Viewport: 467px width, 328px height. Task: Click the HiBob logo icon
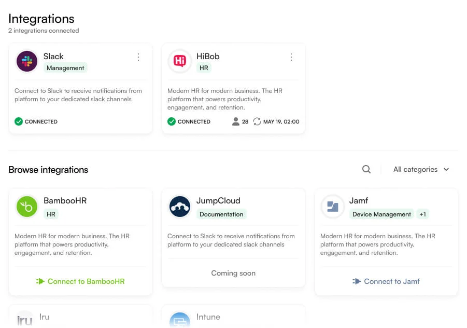pos(180,61)
